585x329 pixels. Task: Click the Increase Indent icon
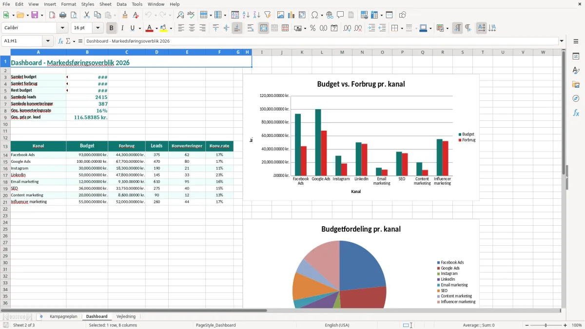[x=372, y=28]
